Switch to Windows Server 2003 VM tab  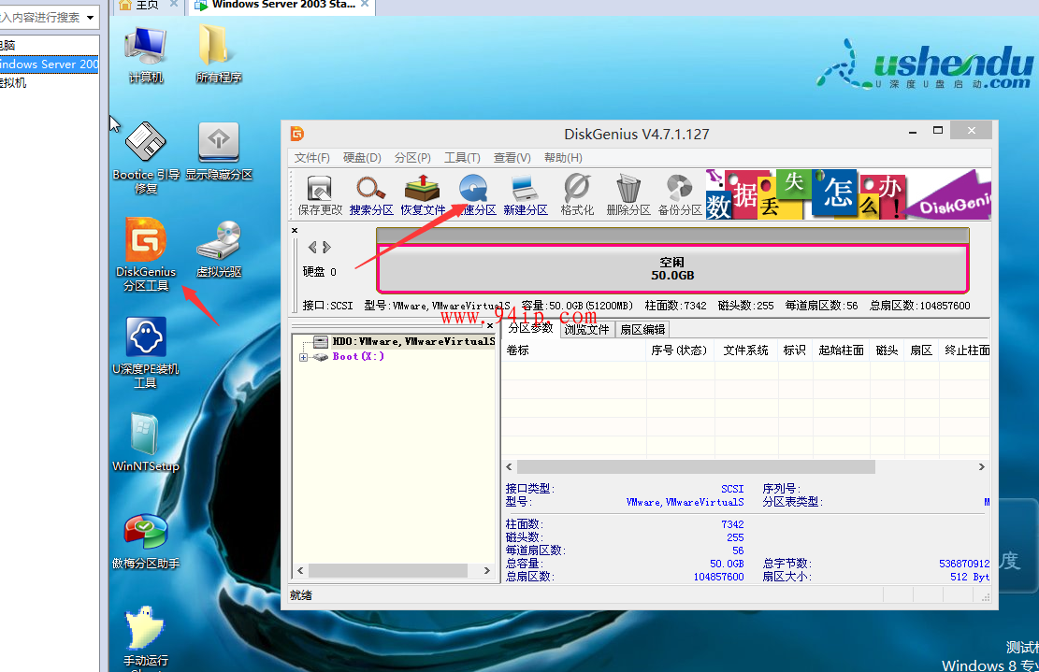[283, 6]
